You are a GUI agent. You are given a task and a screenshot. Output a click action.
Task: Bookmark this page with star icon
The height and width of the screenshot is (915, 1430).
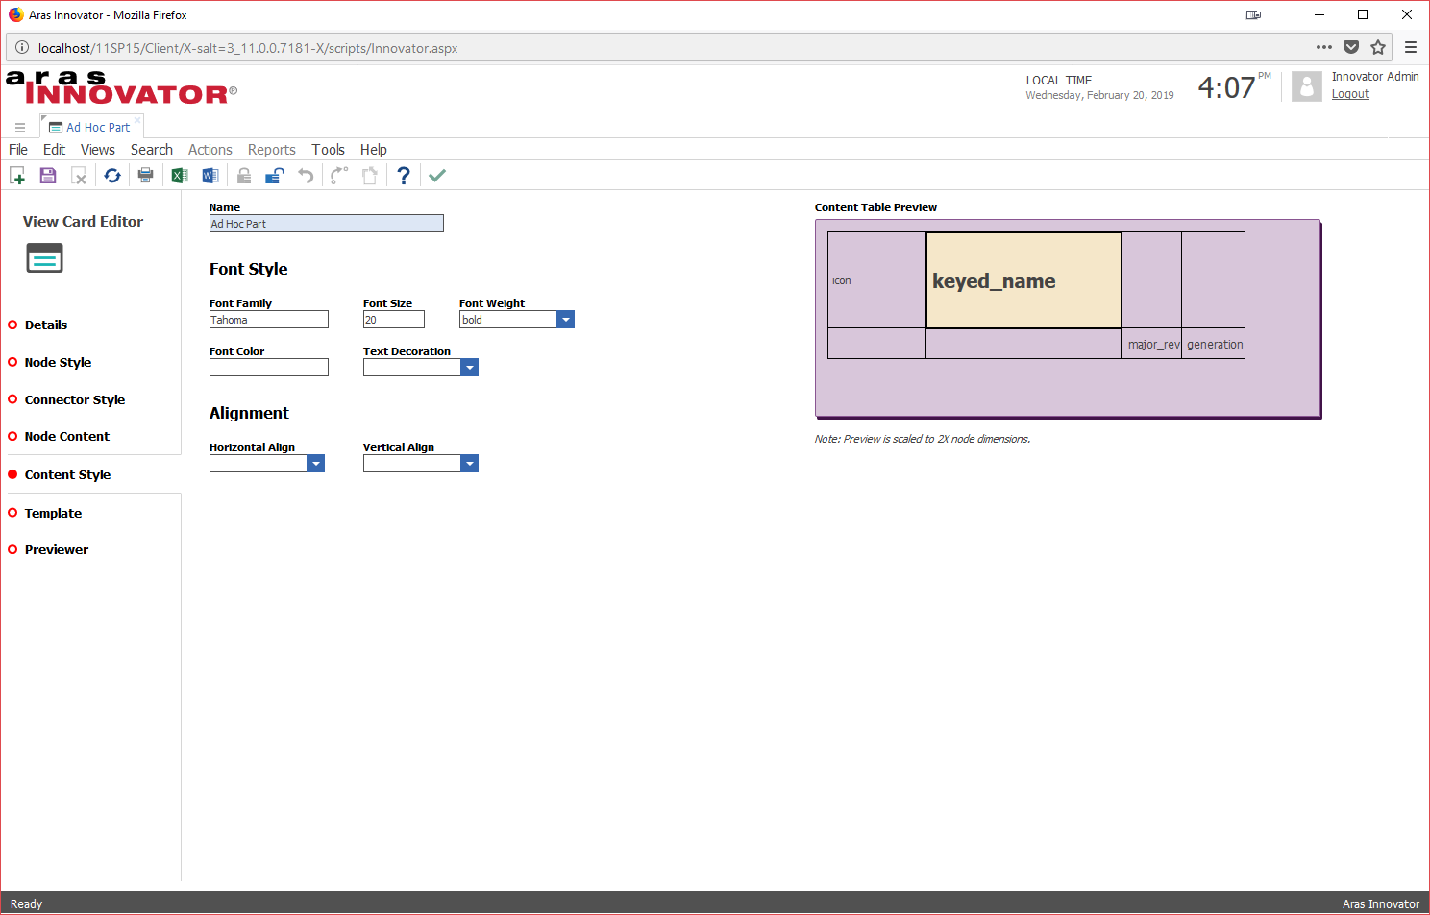[x=1378, y=47]
